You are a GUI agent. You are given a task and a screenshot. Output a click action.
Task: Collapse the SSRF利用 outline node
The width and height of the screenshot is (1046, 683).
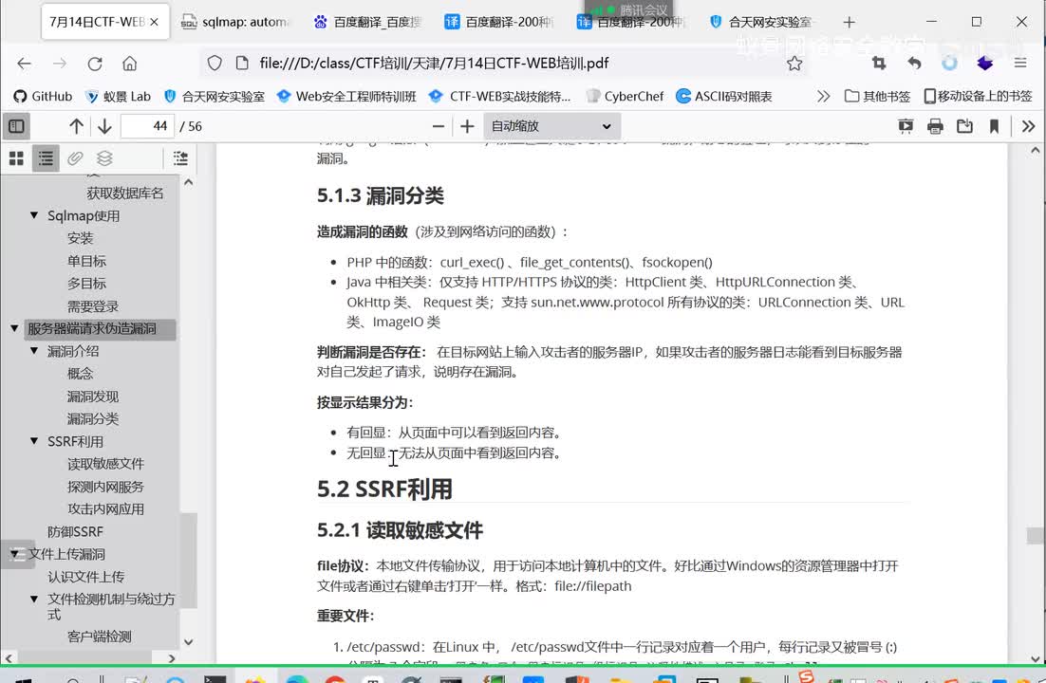point(34,441)
